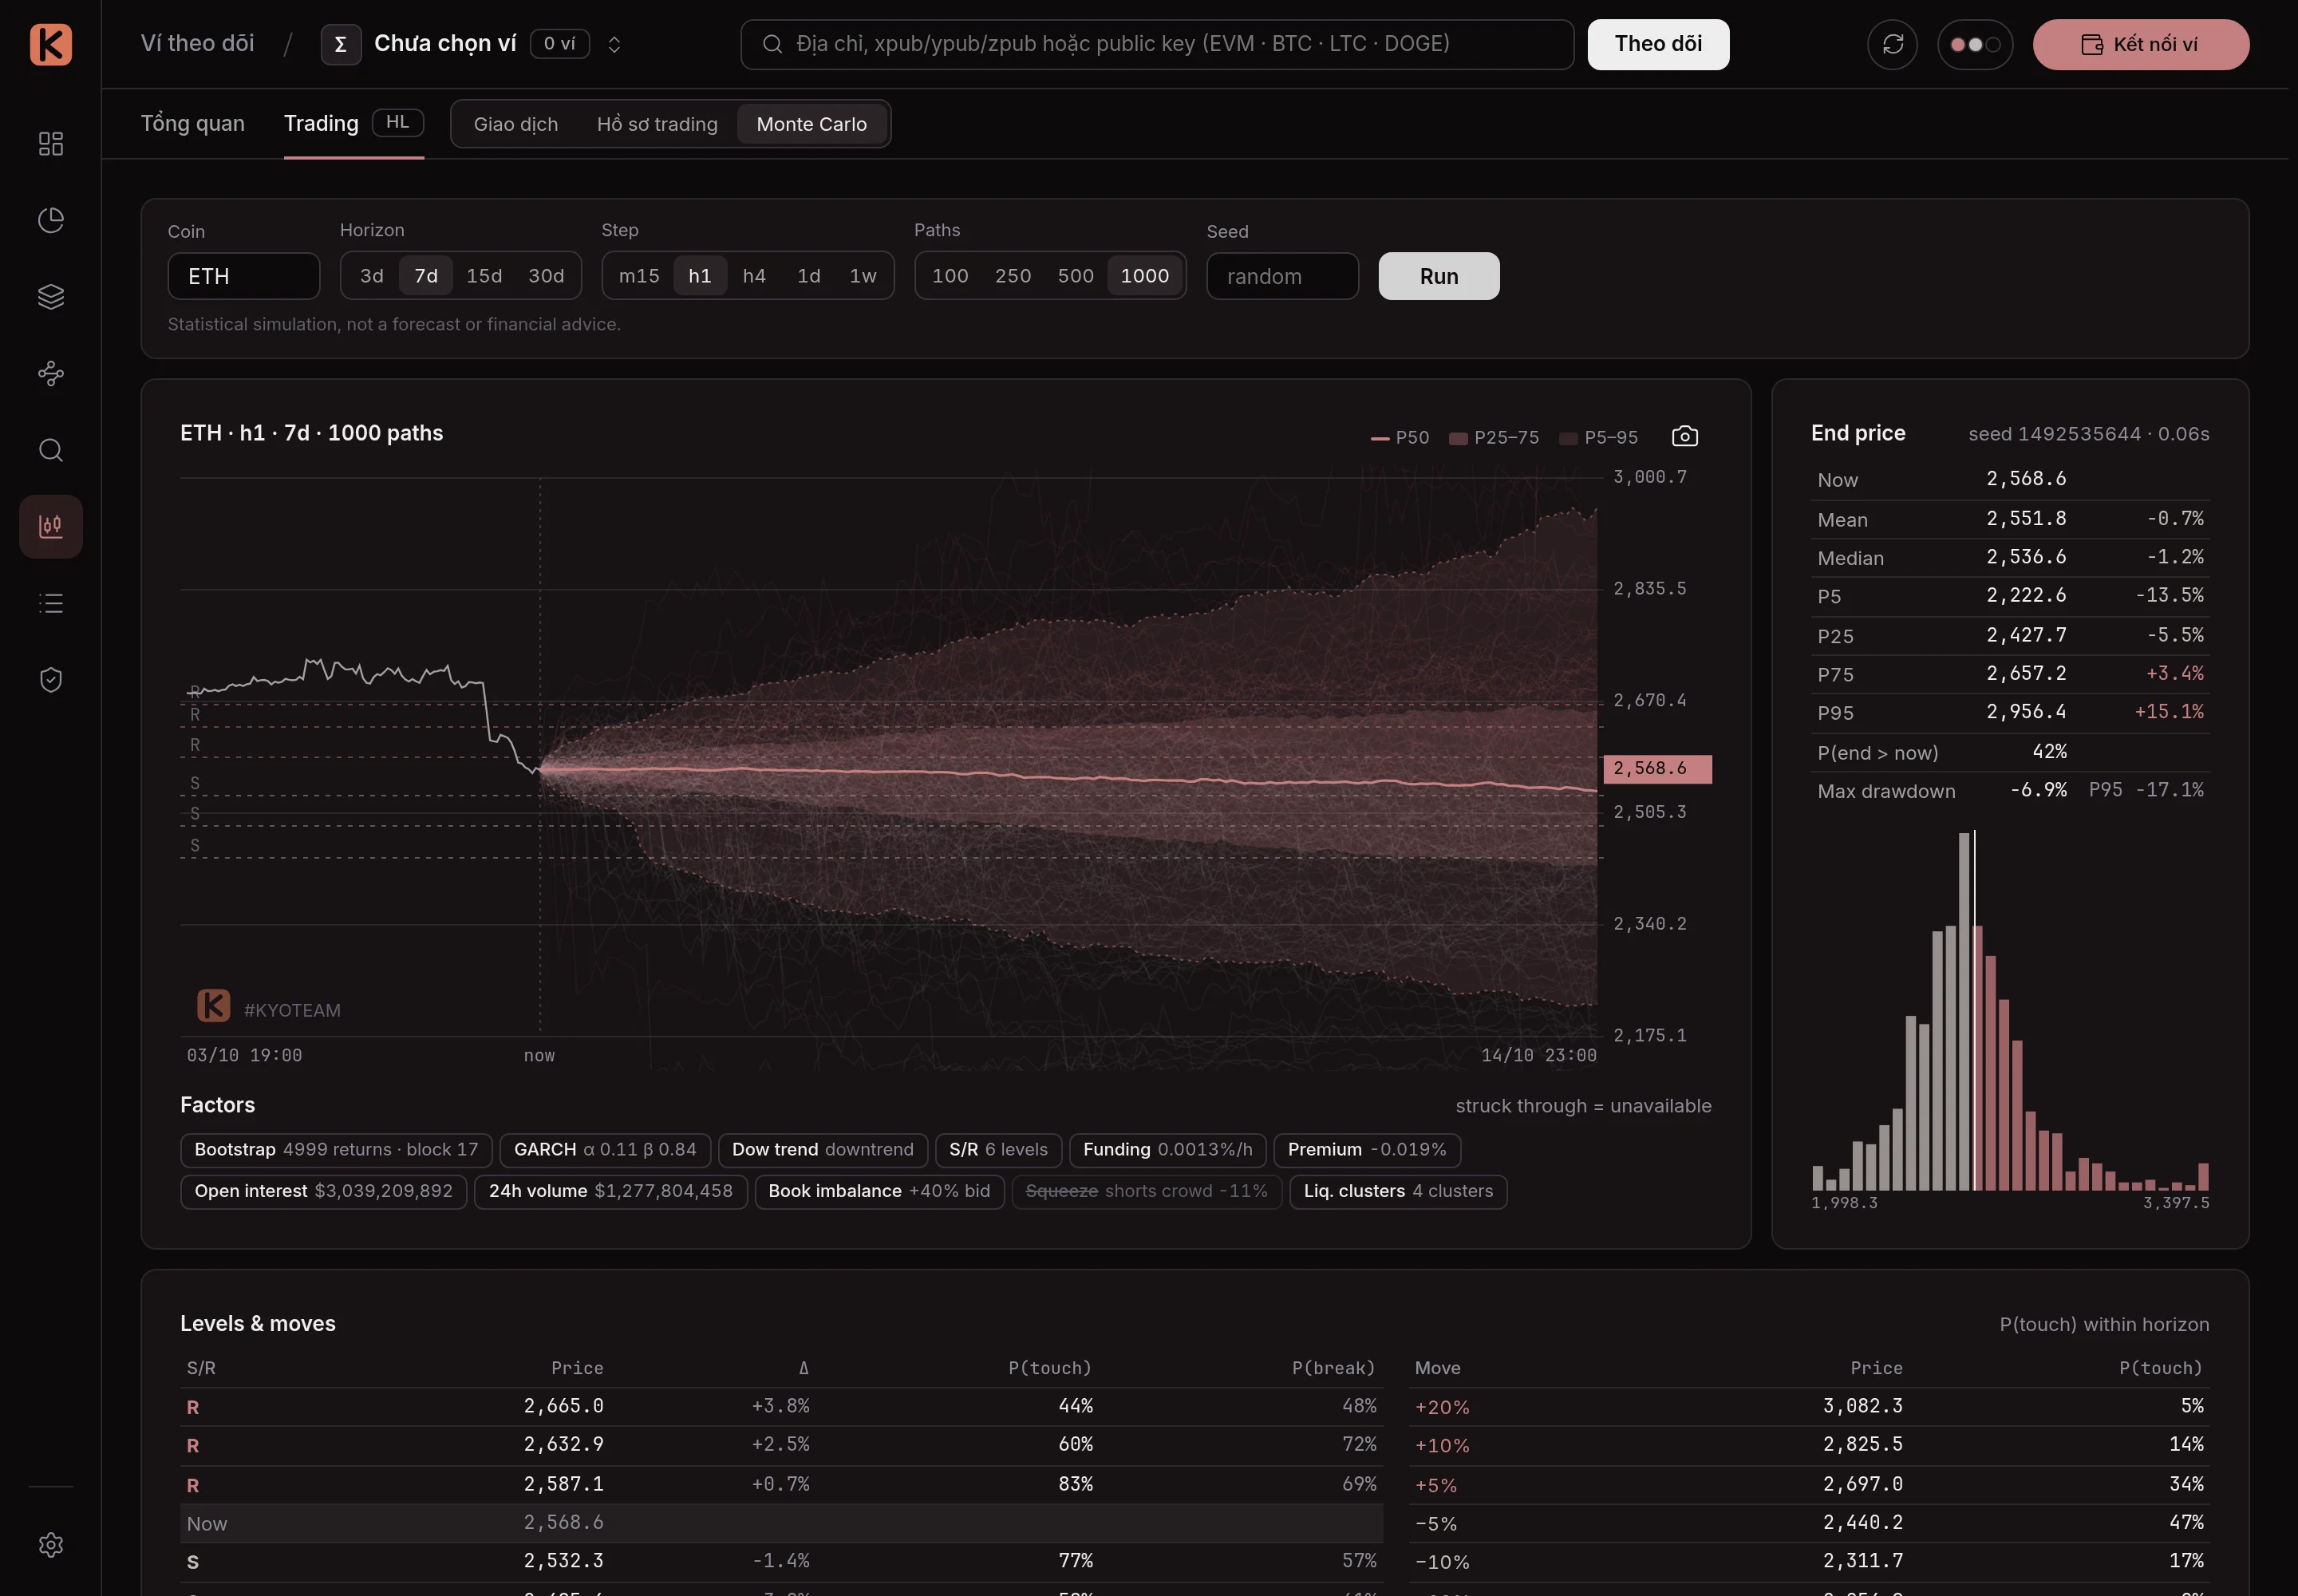Screen dimensions: 2298x1596
Task: Toggle the P5–95 legend band
Action: (1598, 437)
